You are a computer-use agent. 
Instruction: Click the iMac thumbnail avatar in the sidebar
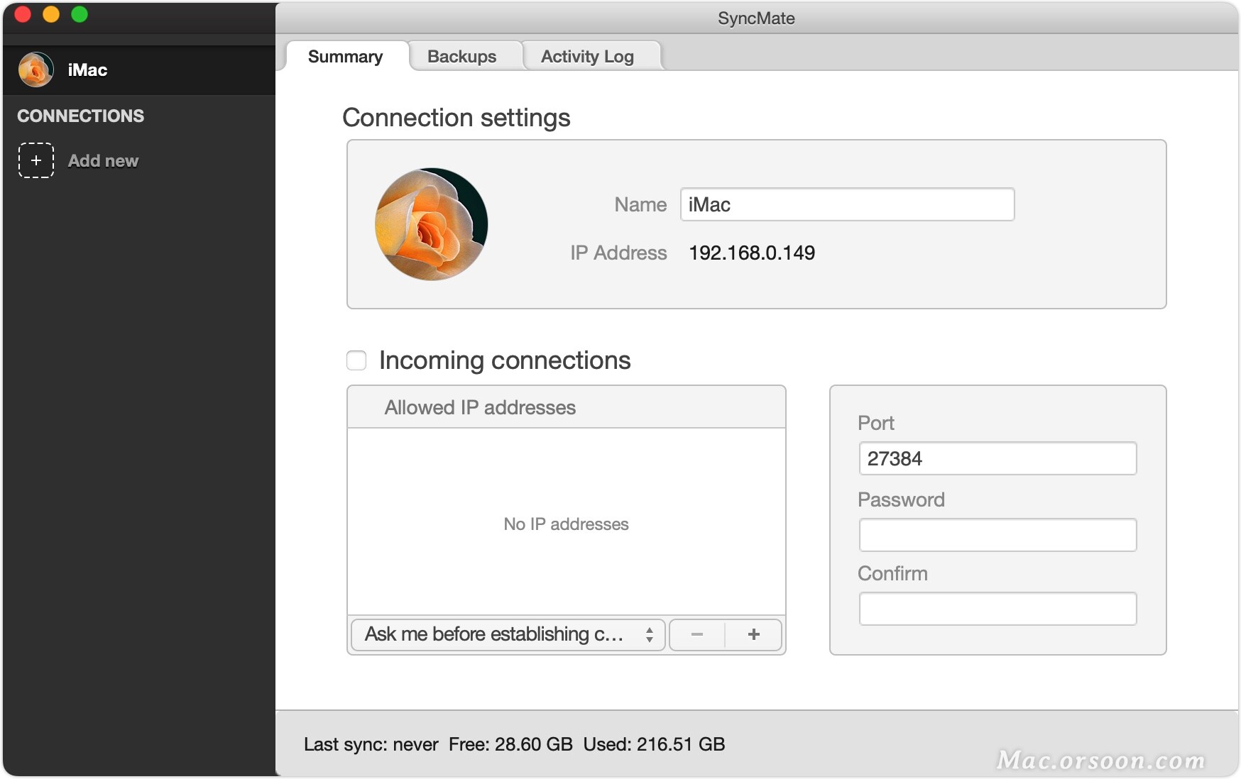(x=36, y=70)
